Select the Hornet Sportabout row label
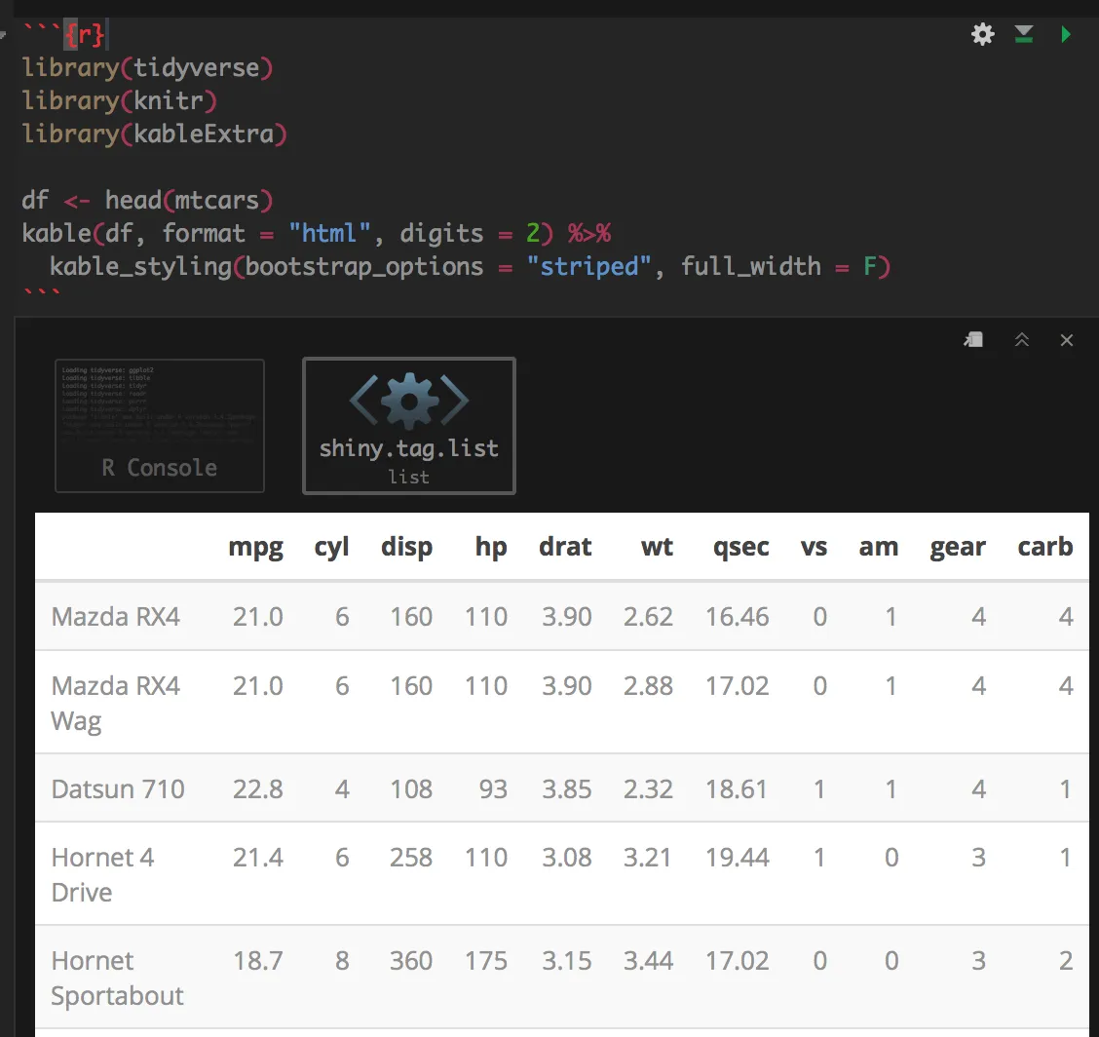 [117, 978]
